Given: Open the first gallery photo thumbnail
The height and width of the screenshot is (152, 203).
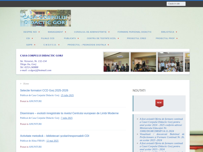Looking at the screenshot, I should (116, 62).
